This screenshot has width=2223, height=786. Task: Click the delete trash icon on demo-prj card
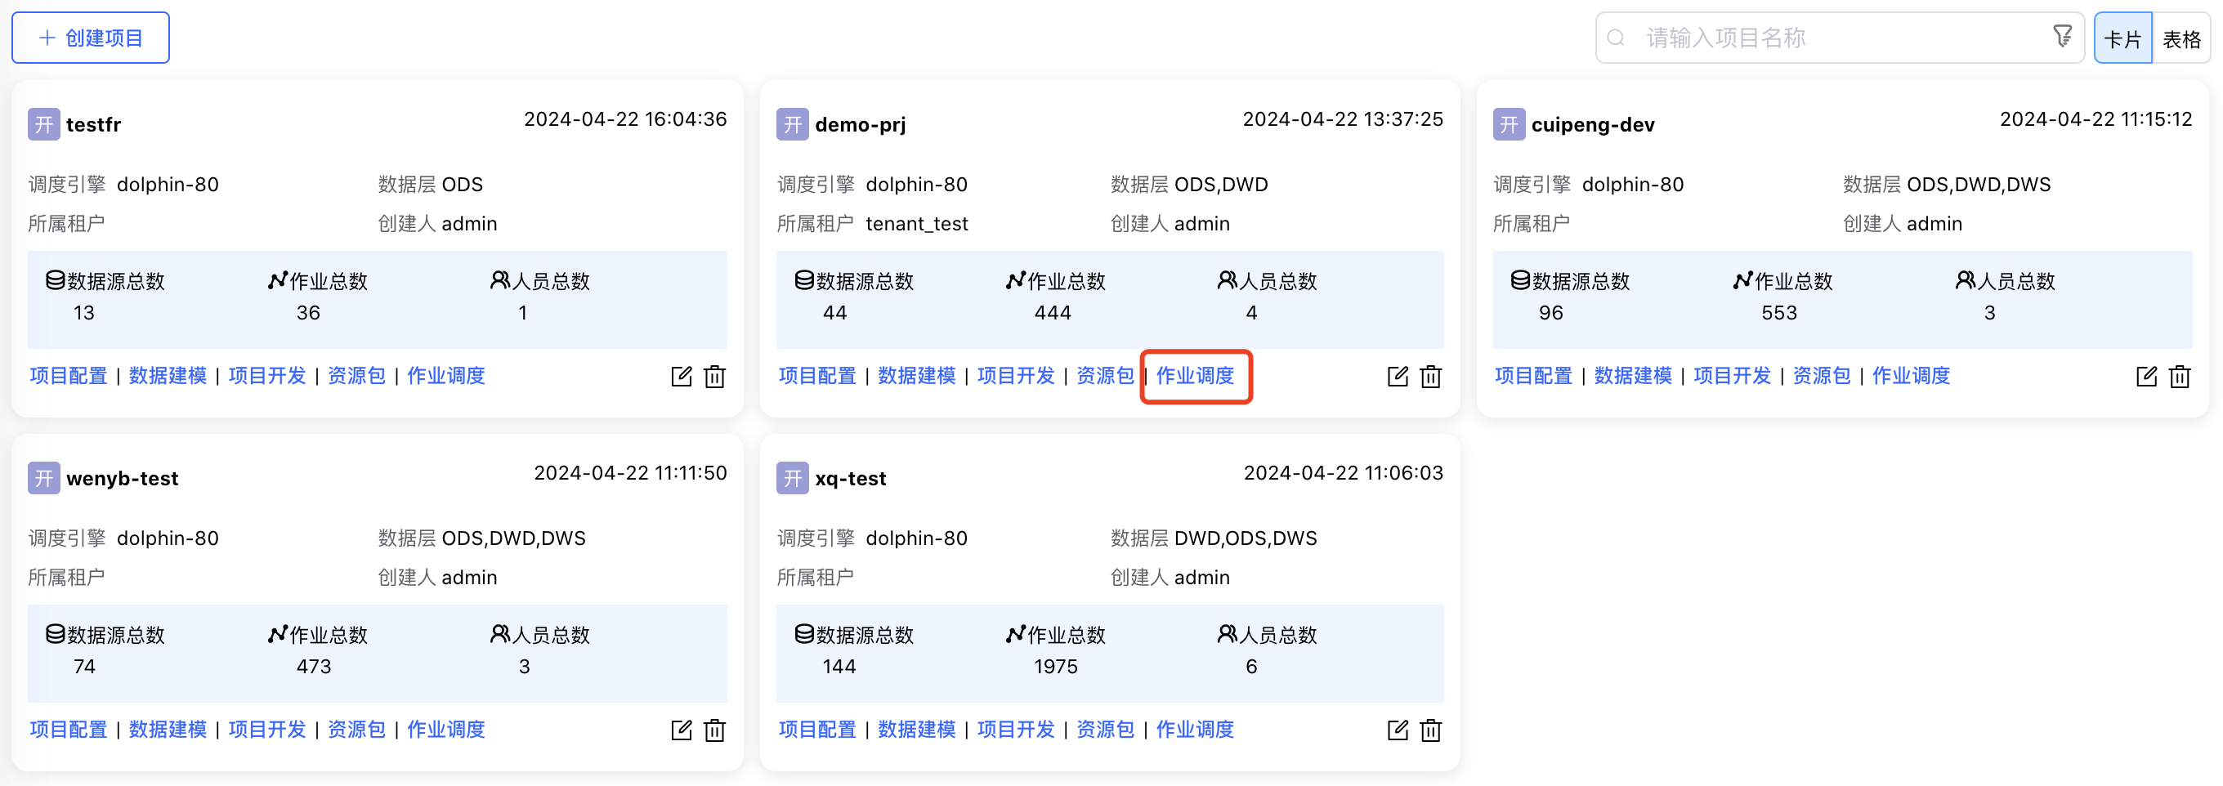[x=1430, y=376]
